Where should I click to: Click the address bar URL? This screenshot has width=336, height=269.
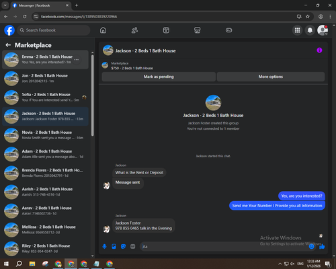(x=79, y=17)
